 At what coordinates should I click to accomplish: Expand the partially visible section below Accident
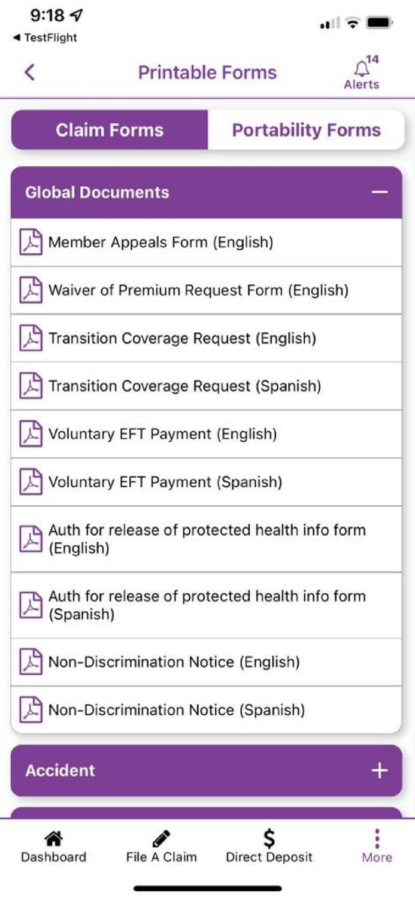[207, 812]
